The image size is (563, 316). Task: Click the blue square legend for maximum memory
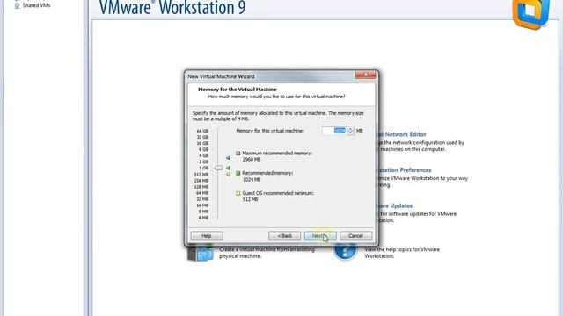(x=238, y=153)
